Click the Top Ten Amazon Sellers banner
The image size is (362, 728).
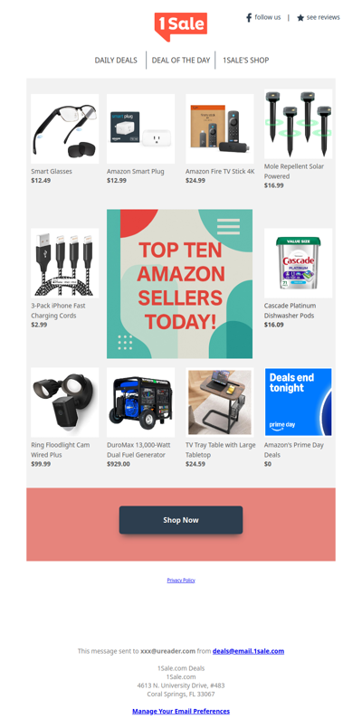point(180,284)
